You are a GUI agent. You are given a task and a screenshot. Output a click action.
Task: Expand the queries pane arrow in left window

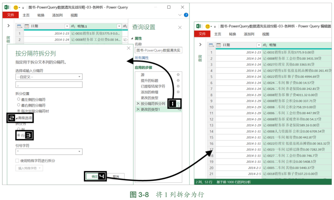click(9, 26)
